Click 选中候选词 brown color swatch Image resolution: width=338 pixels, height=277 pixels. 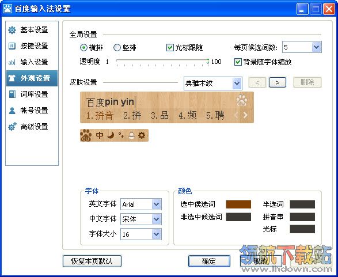point(238,204)
